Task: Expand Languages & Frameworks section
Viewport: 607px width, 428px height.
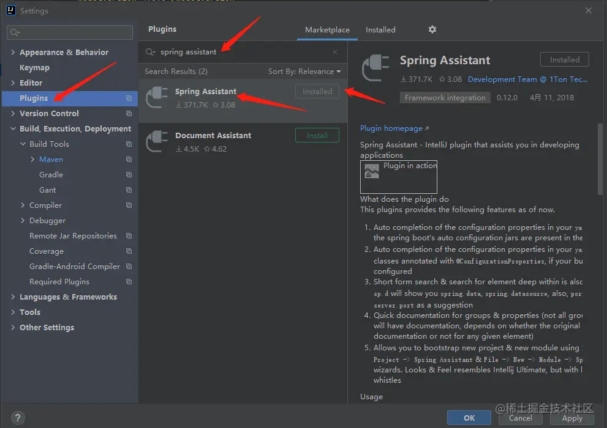Action: (x=13, y=297)
